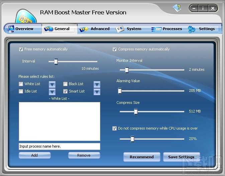Click the 512 MB compress size value
Image resolution: width=225 pixels, height=176 pixels.
[195, 111]
